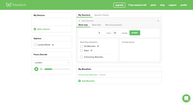Click the Apps help question icon
Screen dimensions: 193x105
coord(91,50)
